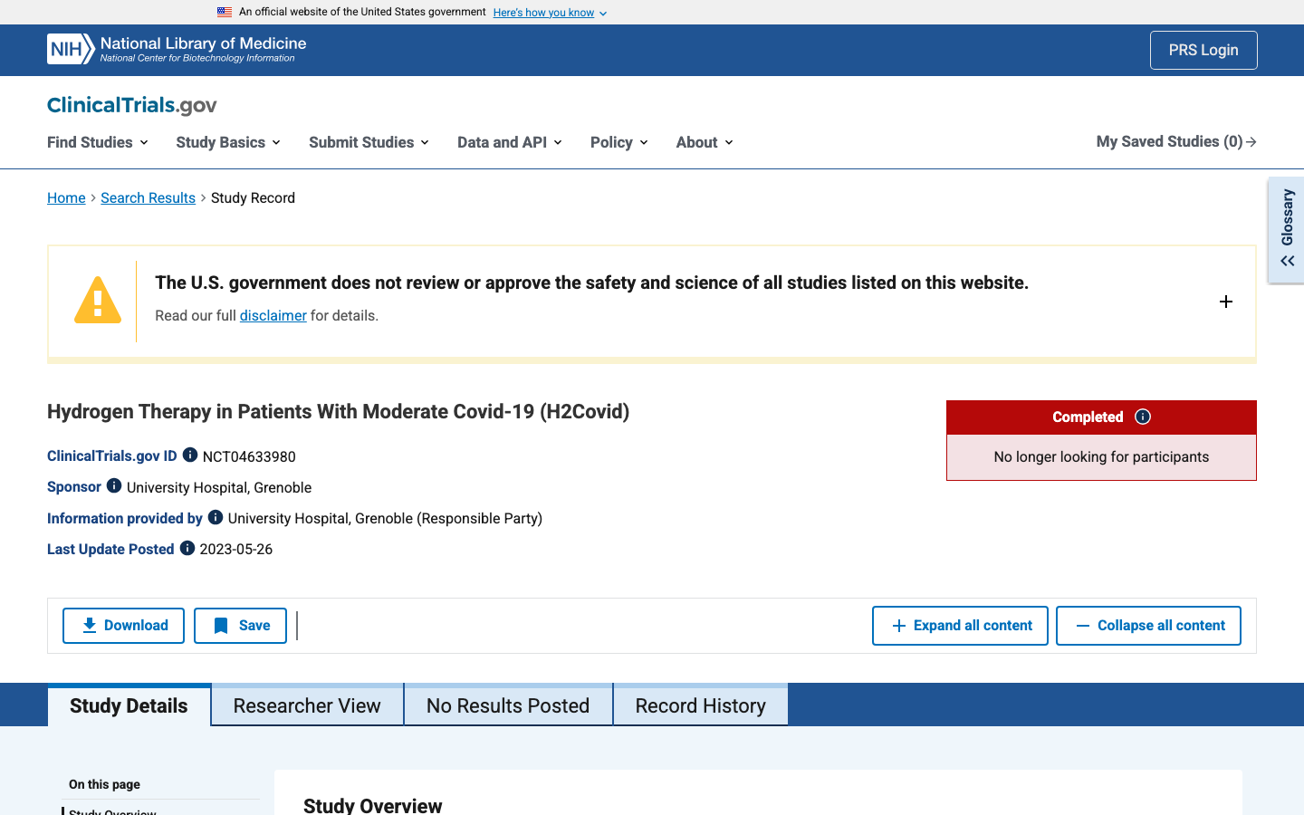Click the 'Study Record' breadcrumb text

point(253,197)
